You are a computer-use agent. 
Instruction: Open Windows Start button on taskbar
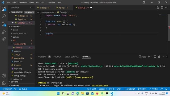click(x=58, y=93)
